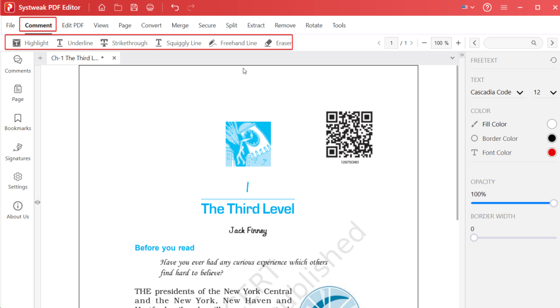The image size is (560, 308).
Task: Expand the Cascadia Code font dropdown
Action: (497, 93)
